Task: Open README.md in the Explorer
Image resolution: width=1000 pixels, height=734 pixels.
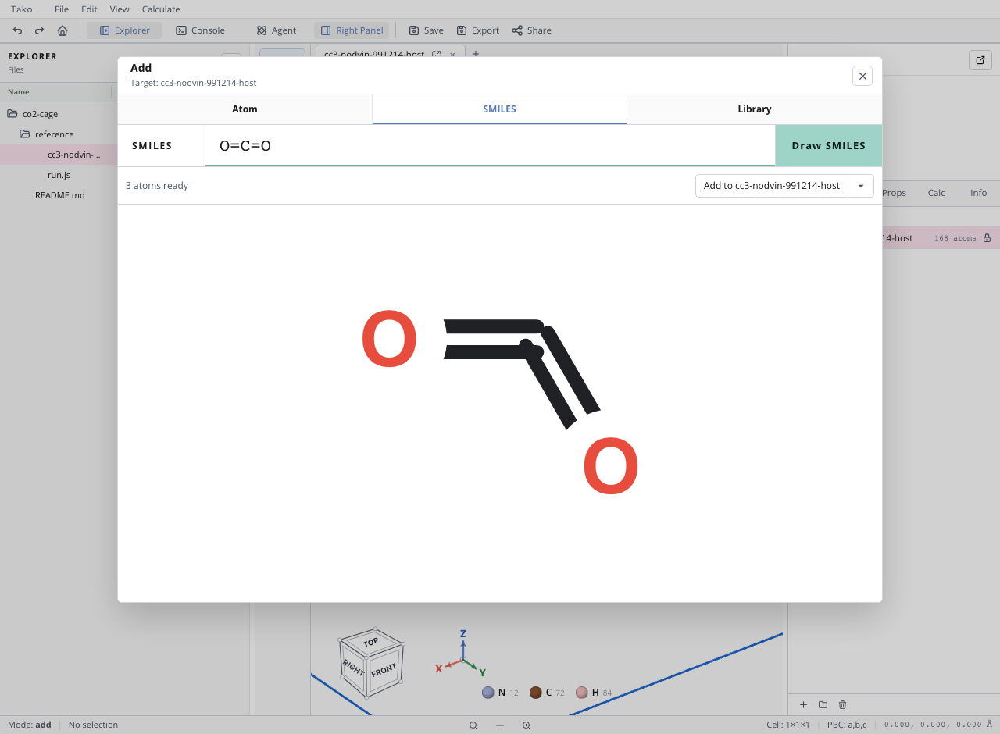Action: click(59, 195)
